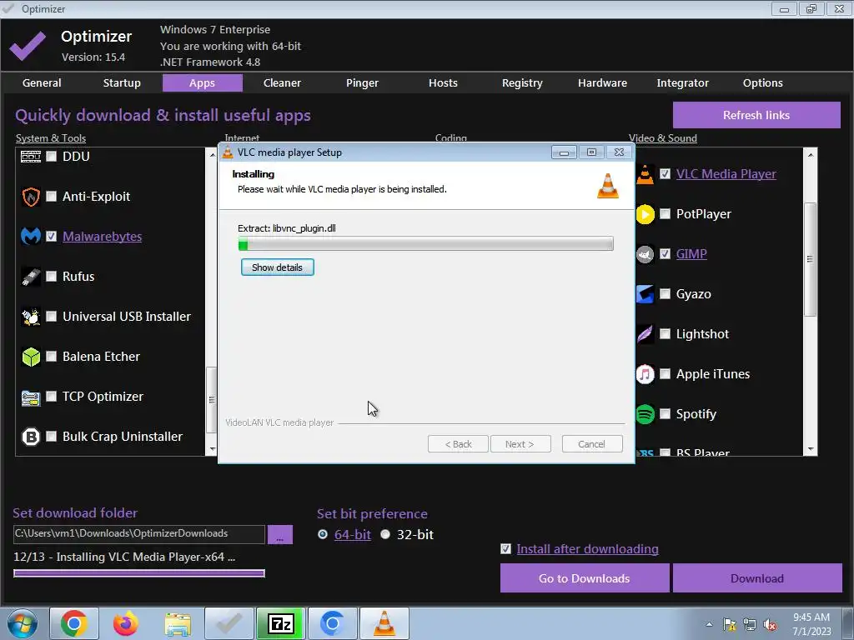
Task: Open the Registry tab
Action: click(x=522, y=83)
